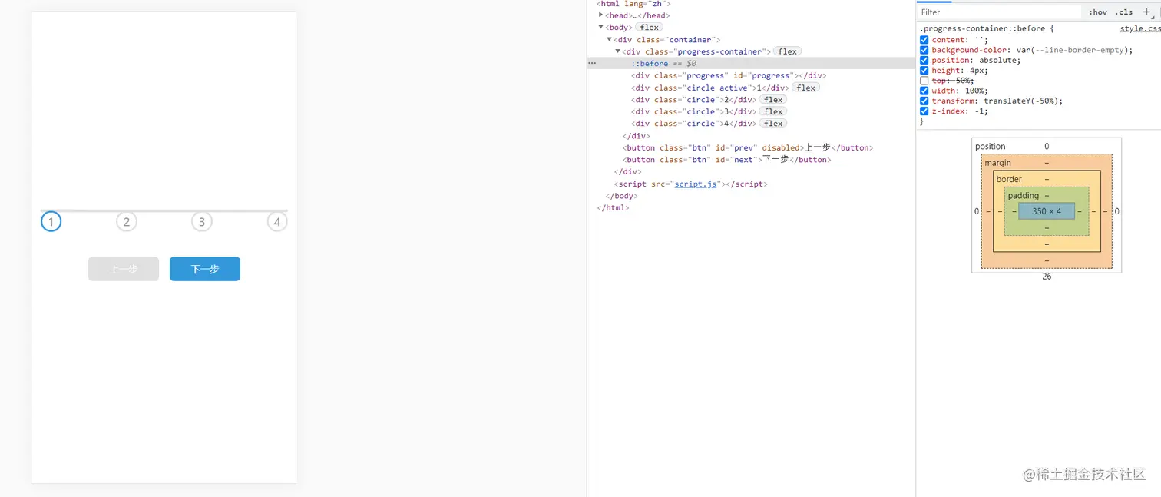Open the ellipsis menu beside ::before row
The height and width of the screenshot is (497, 1161).
pyautogui.click(x=592, y=64)
